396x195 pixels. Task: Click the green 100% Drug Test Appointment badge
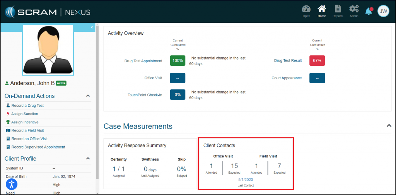point(178,61)
